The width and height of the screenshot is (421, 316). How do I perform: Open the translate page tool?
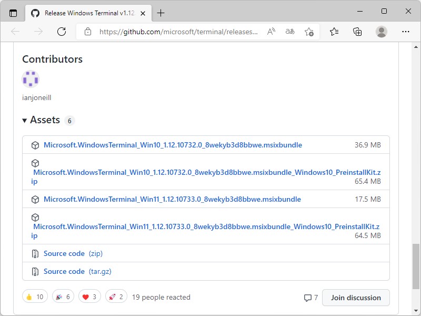click(289, 32)
